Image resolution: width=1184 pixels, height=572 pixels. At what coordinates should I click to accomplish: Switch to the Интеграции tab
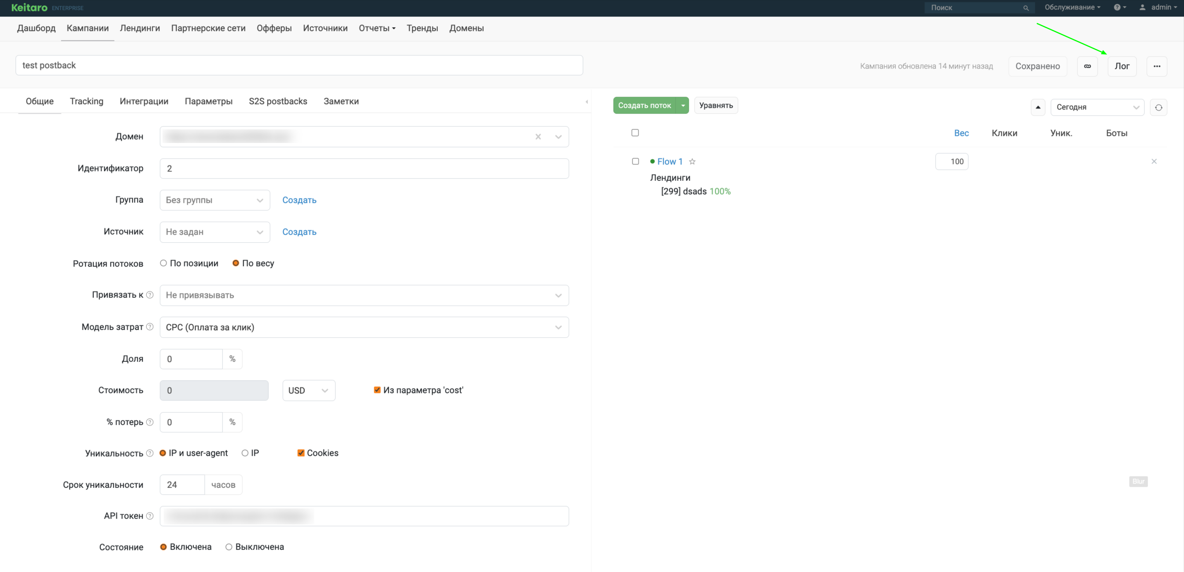tap(144, 102)
